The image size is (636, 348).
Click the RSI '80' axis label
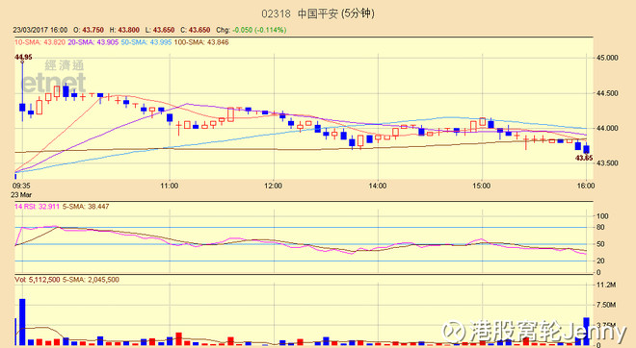click(600, 228)
